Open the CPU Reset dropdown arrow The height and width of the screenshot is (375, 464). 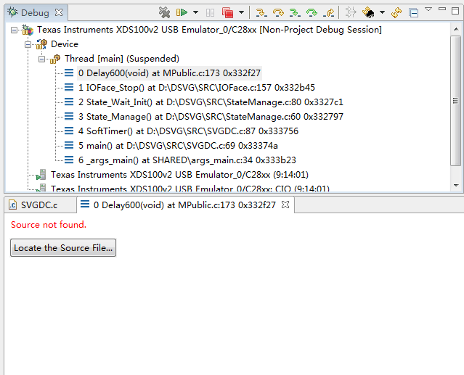(382, 12)
